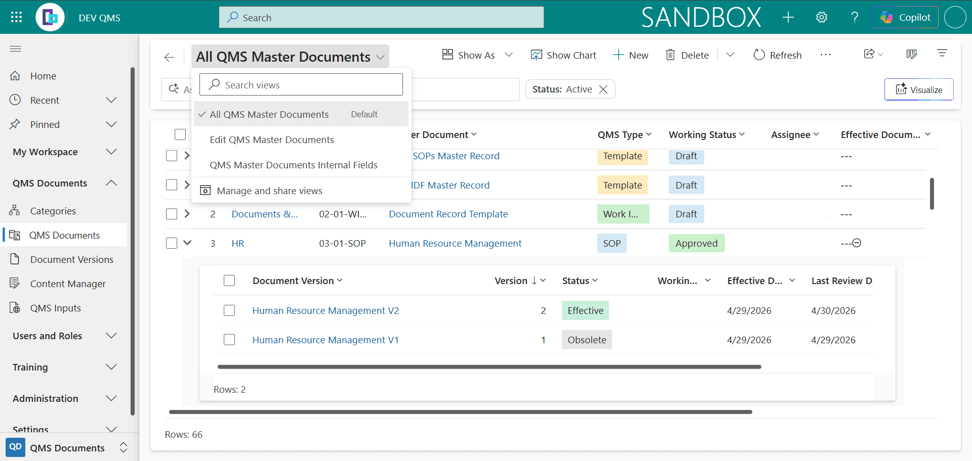Expand the Pinned section in sidebar

[x=111, y=124]
